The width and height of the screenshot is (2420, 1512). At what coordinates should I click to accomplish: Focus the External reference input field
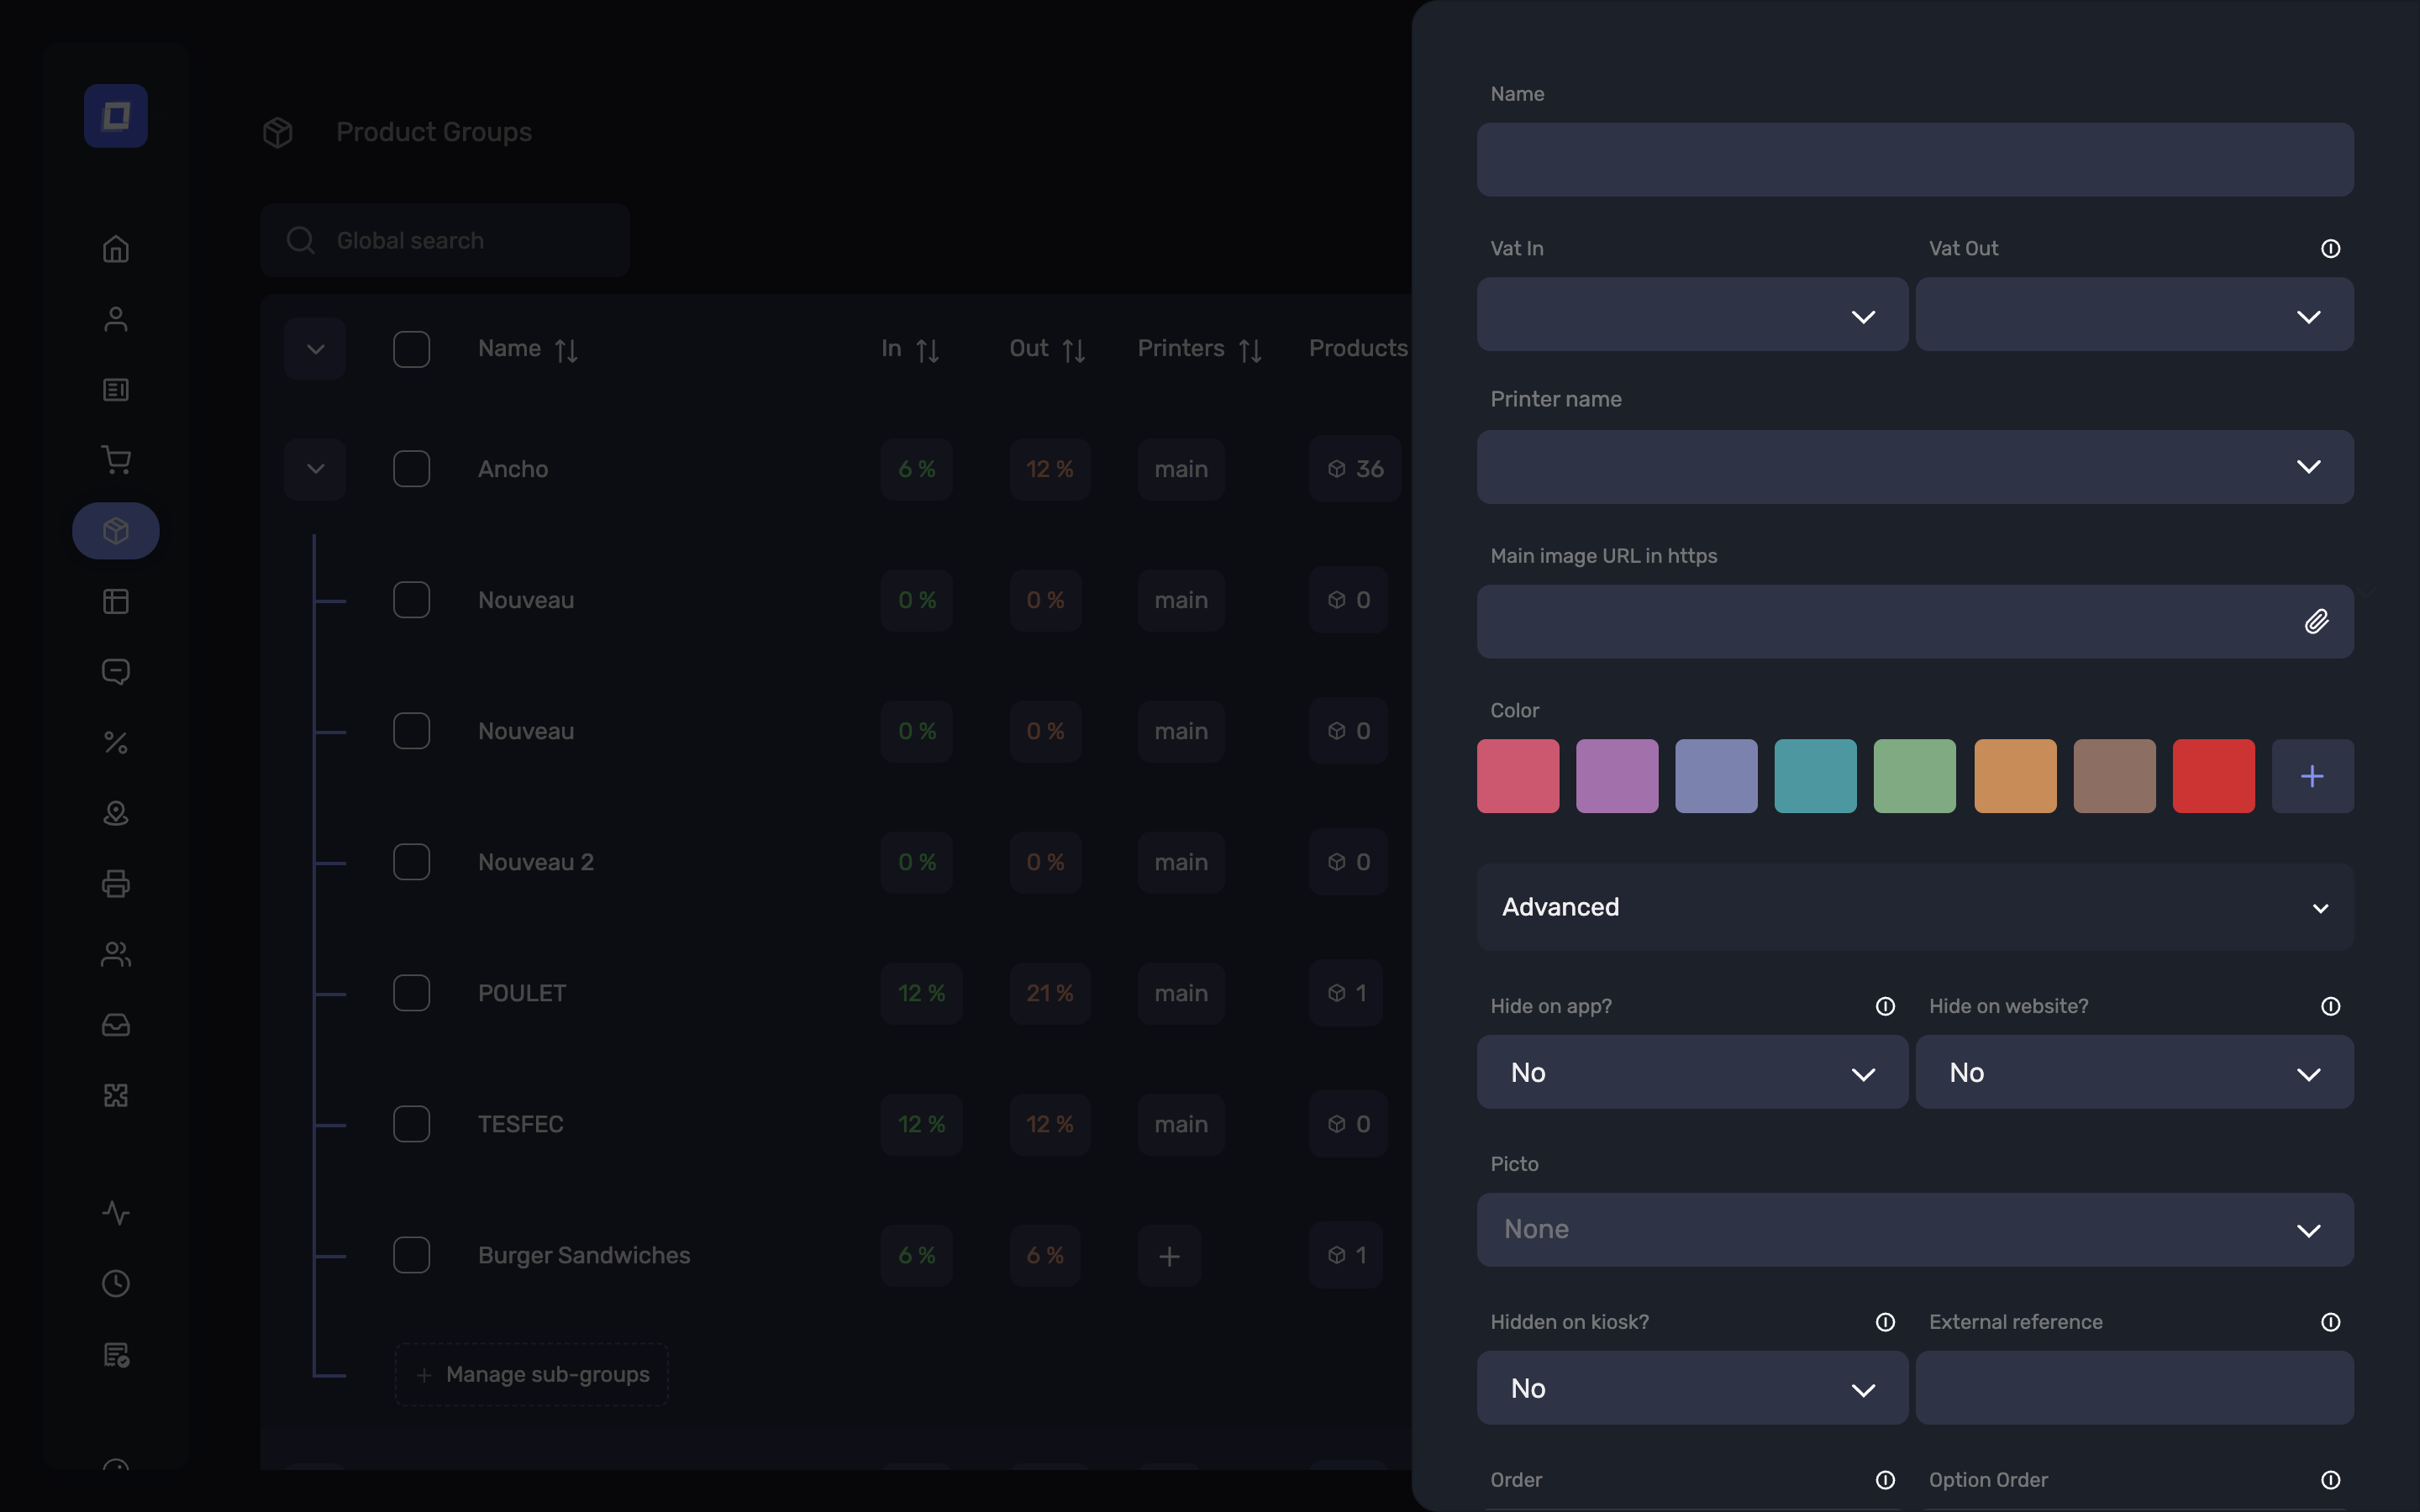coord(2134,1388)
